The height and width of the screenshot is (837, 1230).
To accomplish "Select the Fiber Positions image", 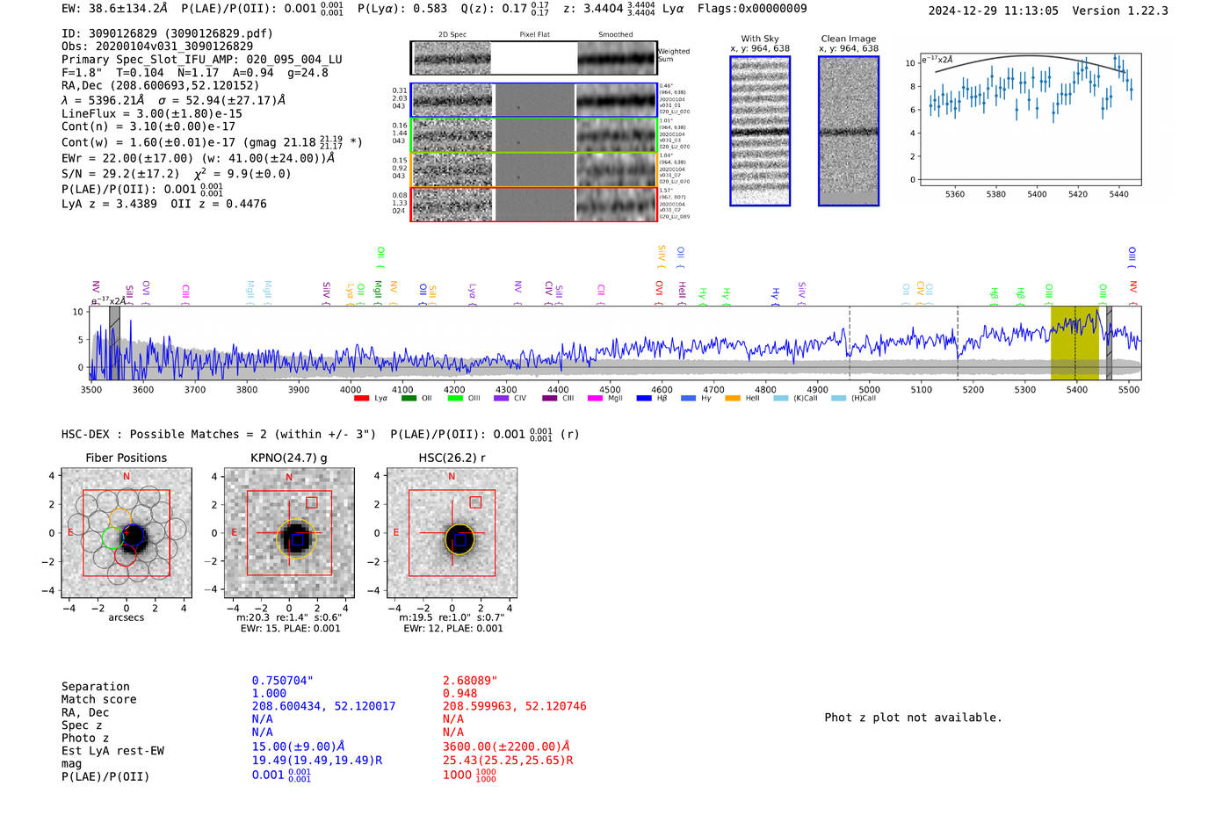I will (x=127, y=533).
